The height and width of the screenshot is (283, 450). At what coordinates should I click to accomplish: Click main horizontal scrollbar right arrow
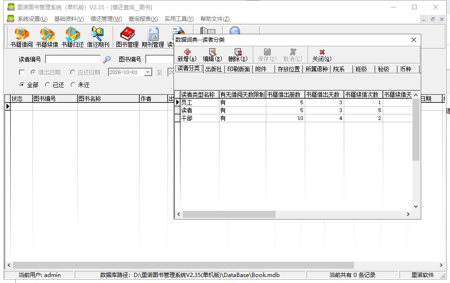click(x=441, y=265)
